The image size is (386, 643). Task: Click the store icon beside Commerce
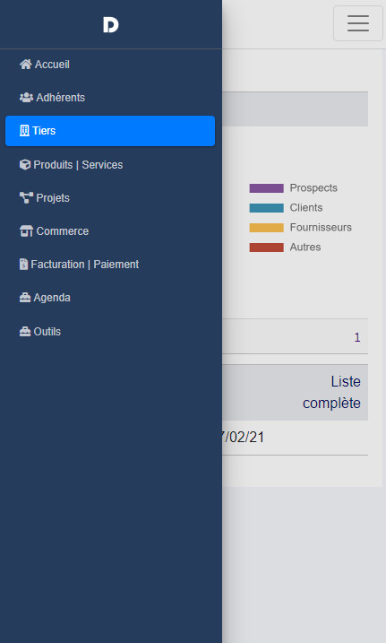[26, 230]
